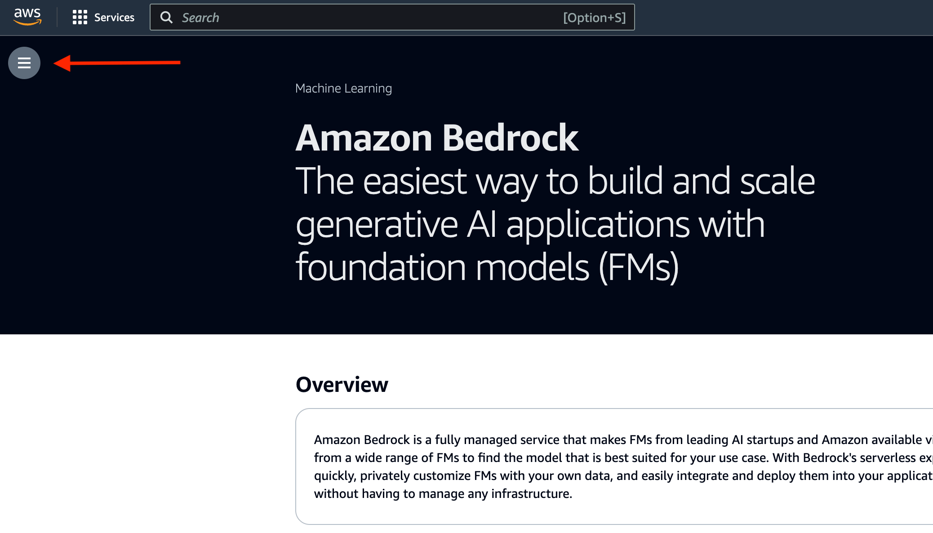Click "without having to manage any infrastructure" text
The image size is (933, 533).
click(443, 493)
